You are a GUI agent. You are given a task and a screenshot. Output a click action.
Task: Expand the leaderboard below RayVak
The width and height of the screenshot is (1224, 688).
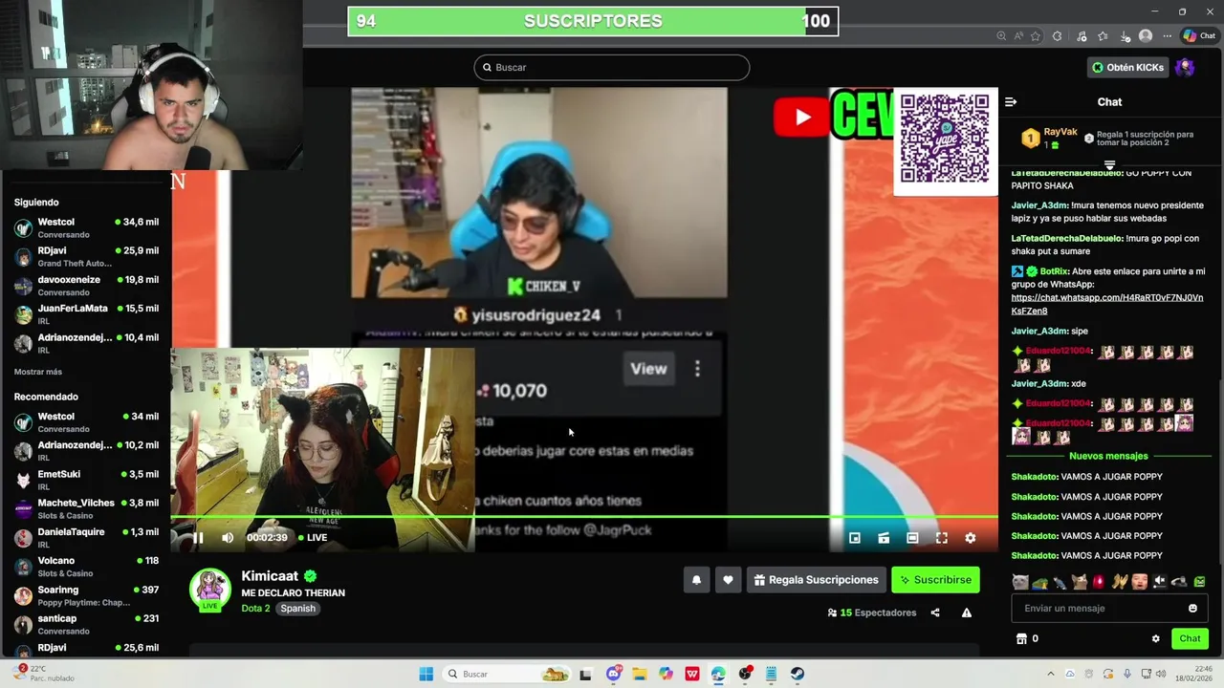(x=1109, y=164)
